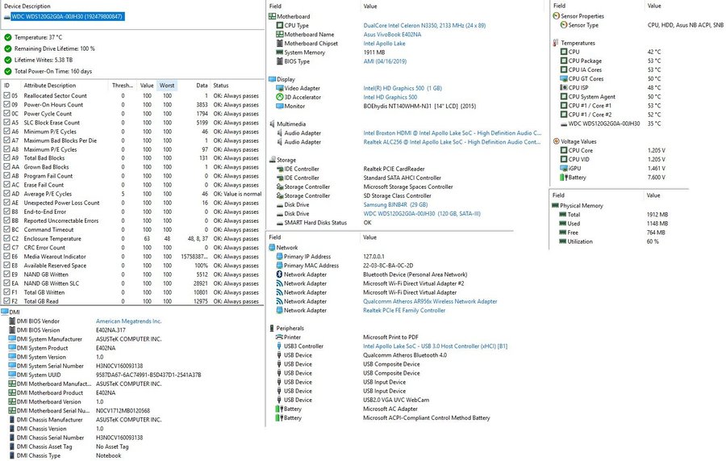Open the Qualcomm Atheros AR956x adapter link
Image resolution: width=726 pixels, height=461 pixels.
tap(430, 301)
